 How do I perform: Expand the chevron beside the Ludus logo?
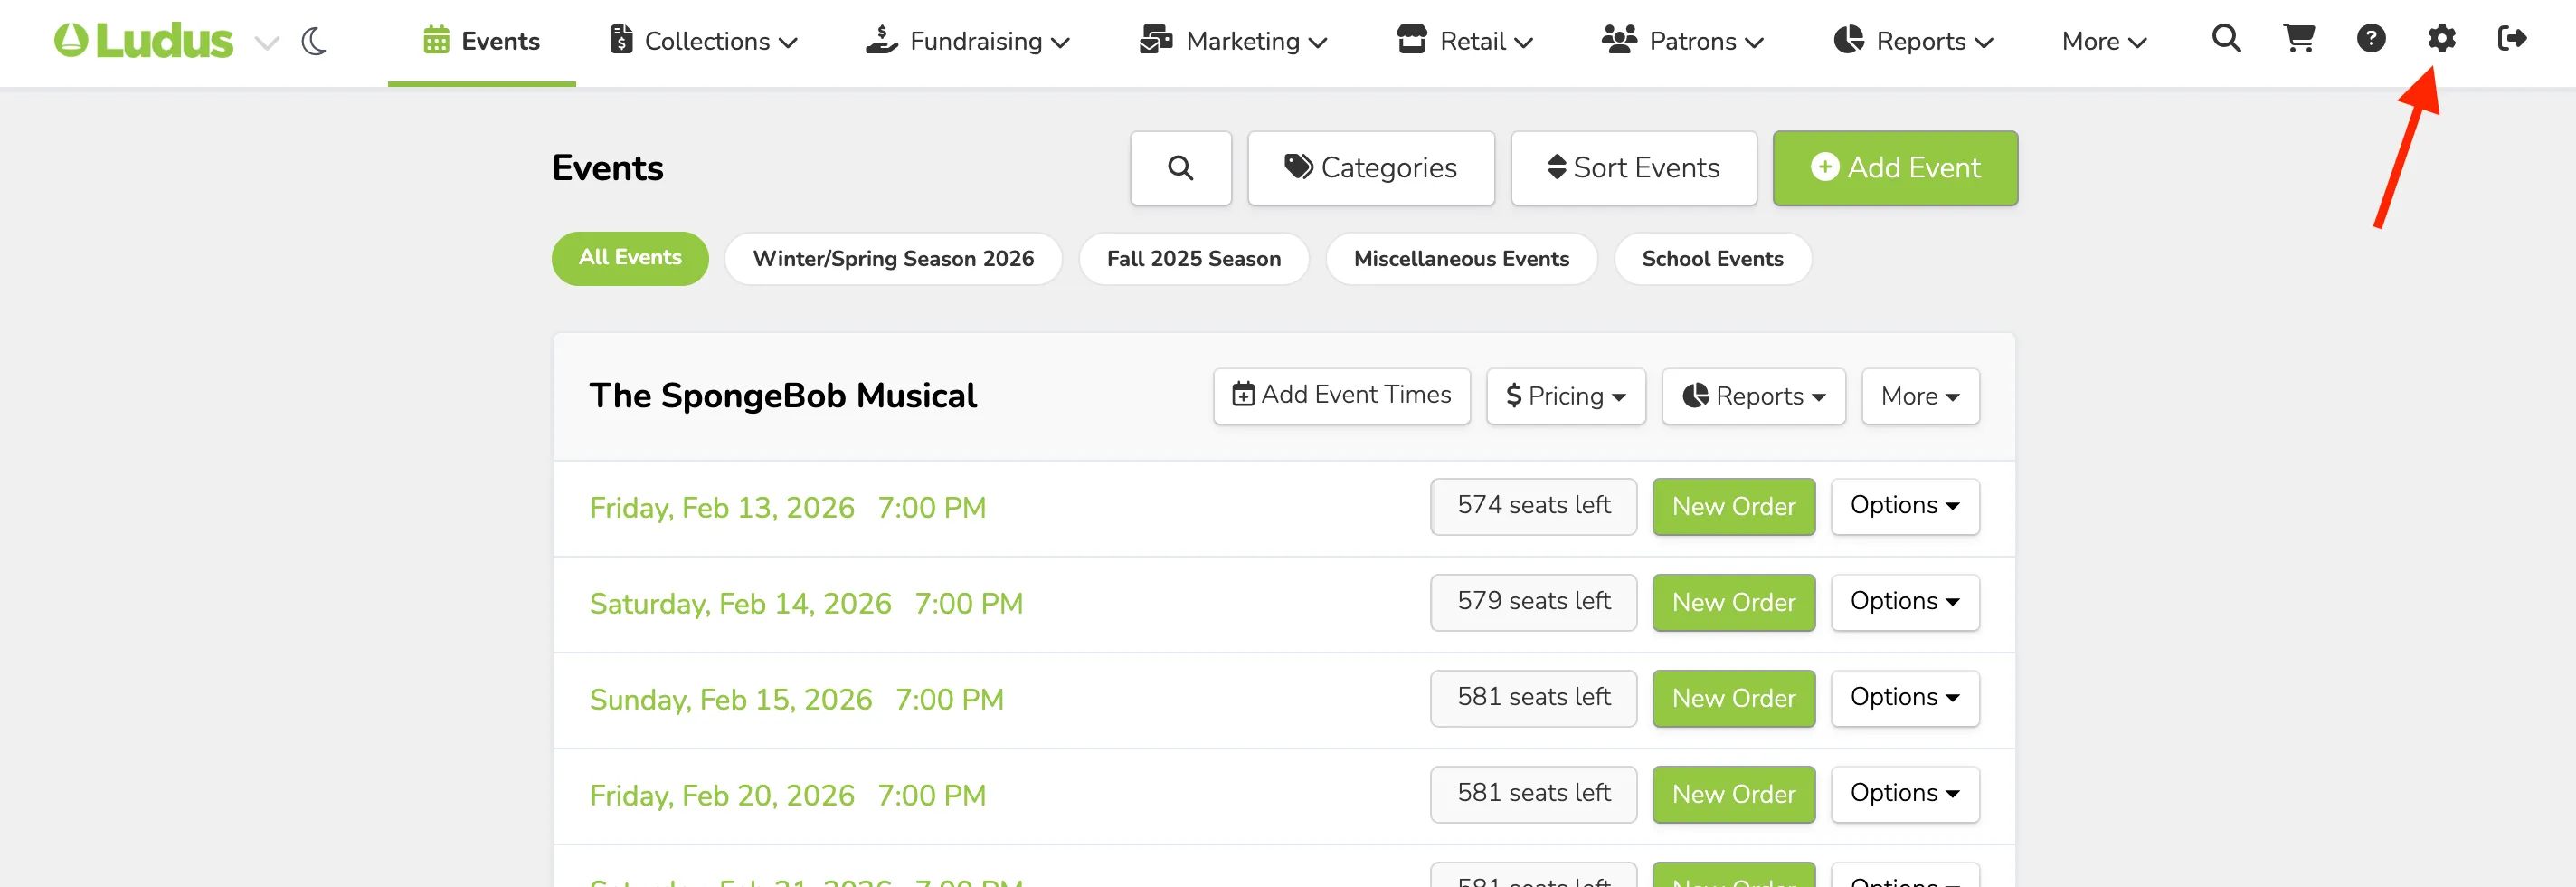(267, 43)
